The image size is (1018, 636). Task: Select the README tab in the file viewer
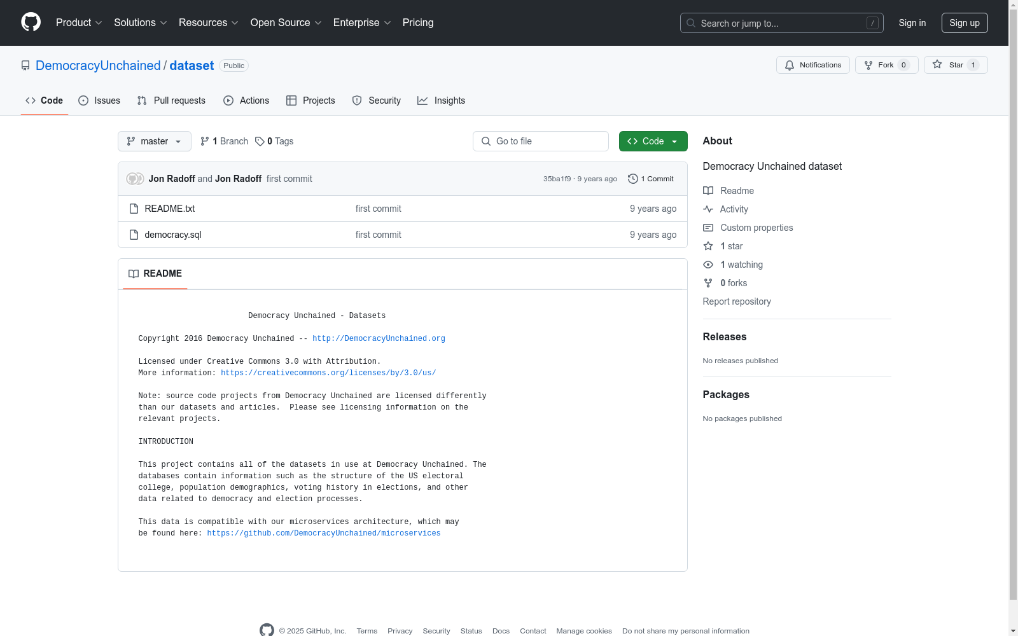coord(155,273)
